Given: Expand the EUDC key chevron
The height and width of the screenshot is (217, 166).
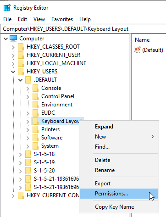Looking at the screenshot, I should (x=28, y=113).
